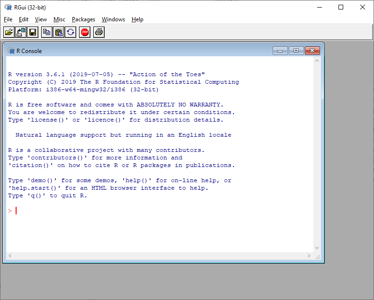The height and width of the screenshot is (300, 374).
Task: Click the "Type 'contributors()'" text line
Action: 95,158
